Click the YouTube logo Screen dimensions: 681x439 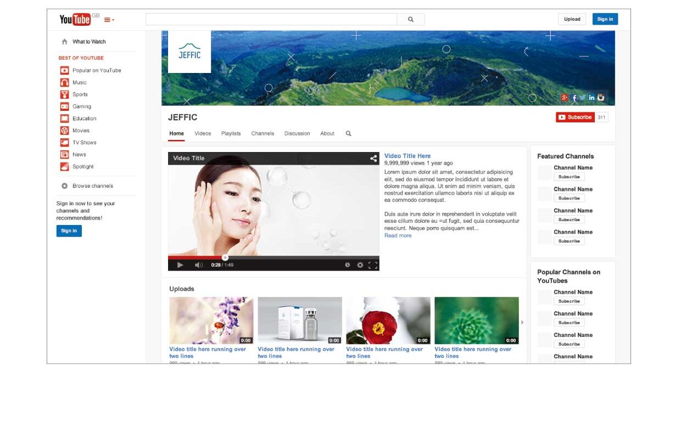tap(75, 20)
